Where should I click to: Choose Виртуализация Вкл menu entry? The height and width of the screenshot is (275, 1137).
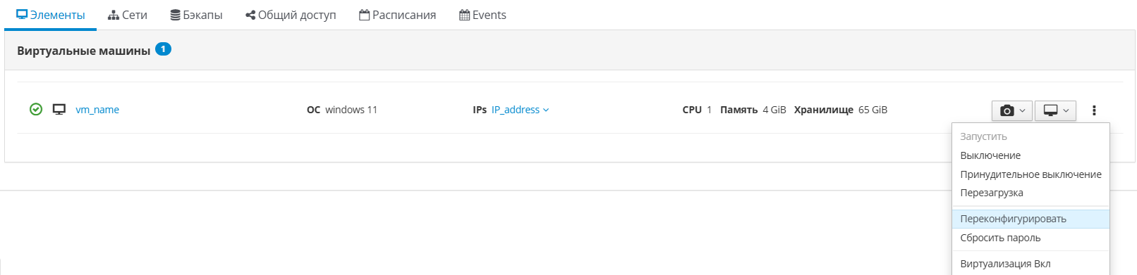(x=1030, y=264)
